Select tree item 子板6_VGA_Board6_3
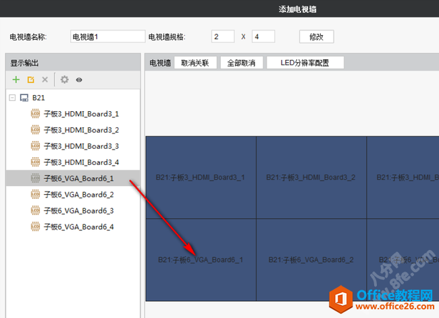 pos(73,211)
